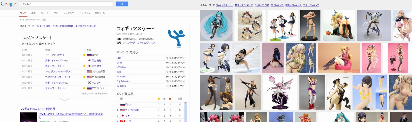Switch to the ウェブ tab
Image resolution: width=412 pixels, height=122 pixels.
click(23, 13)
